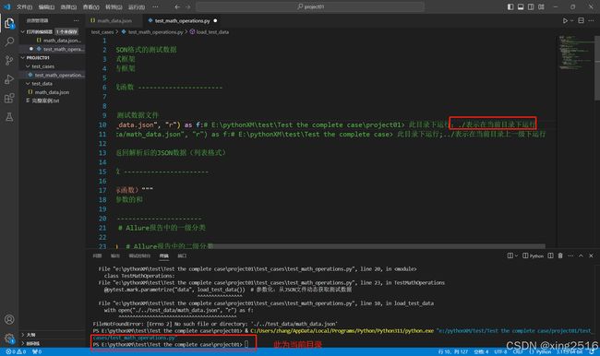Collapse the Open Editors section
This screenshot has width=600, height=356.
[22, 31]
